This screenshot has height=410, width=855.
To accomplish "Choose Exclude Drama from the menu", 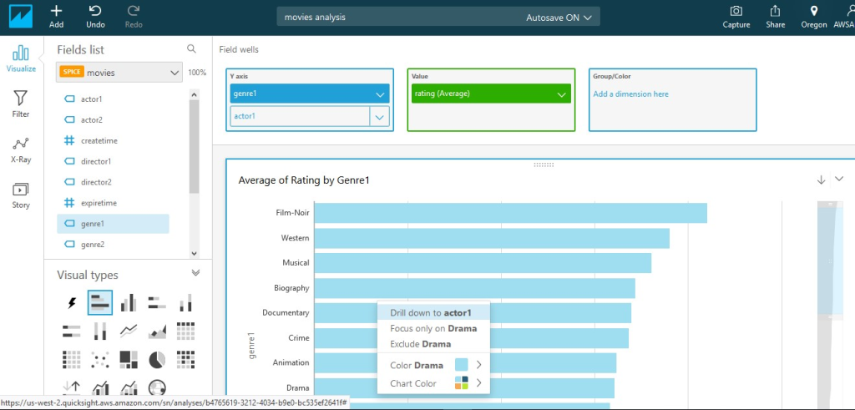I will 433,344.
